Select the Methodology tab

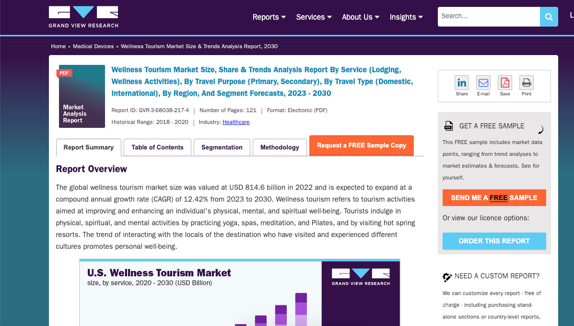pyautogui.click(x=280, y=147)
